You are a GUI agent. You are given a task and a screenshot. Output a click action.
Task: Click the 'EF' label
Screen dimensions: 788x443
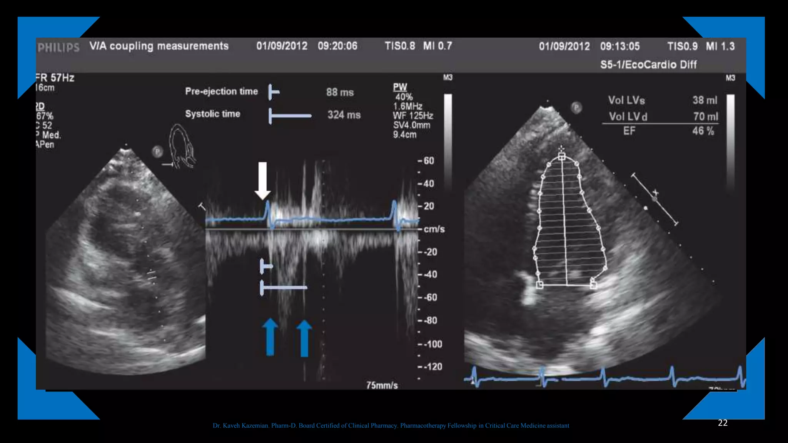(629, 131)
